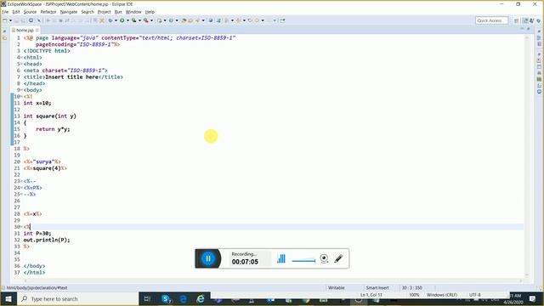The image size is (544, 306).
Task: Open the File menu
Action: pos(5,12)
